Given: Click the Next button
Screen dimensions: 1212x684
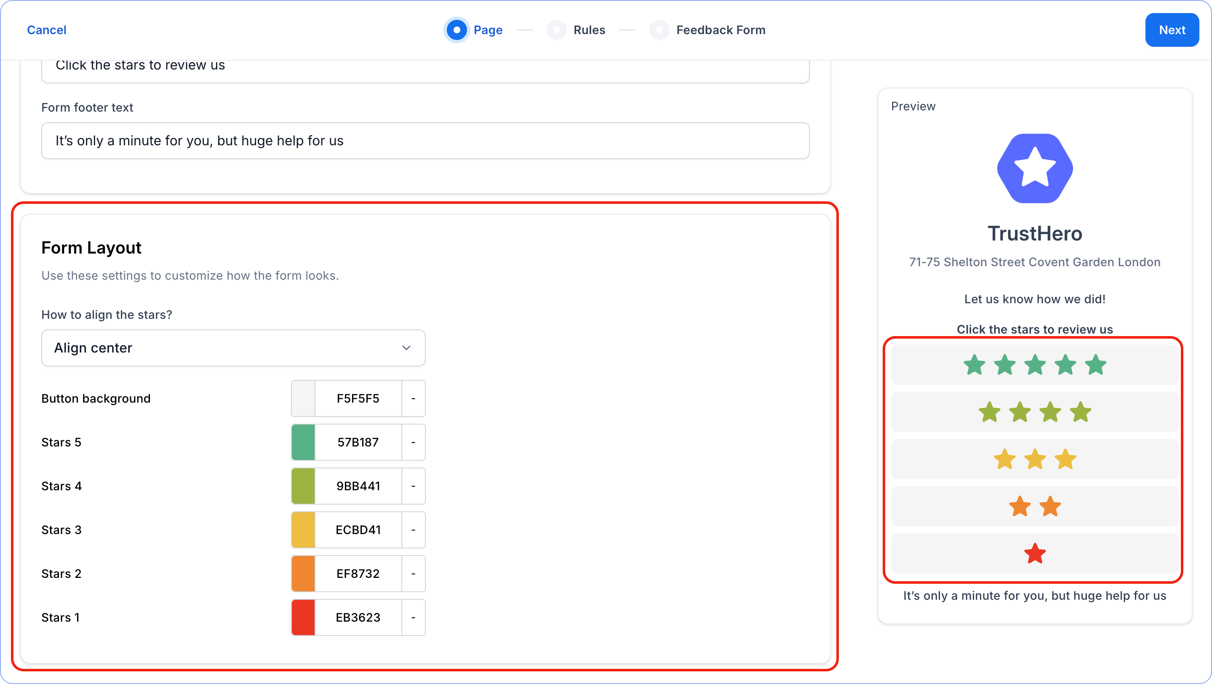Looking at the screenshot, I should (x=1172, y=30).
